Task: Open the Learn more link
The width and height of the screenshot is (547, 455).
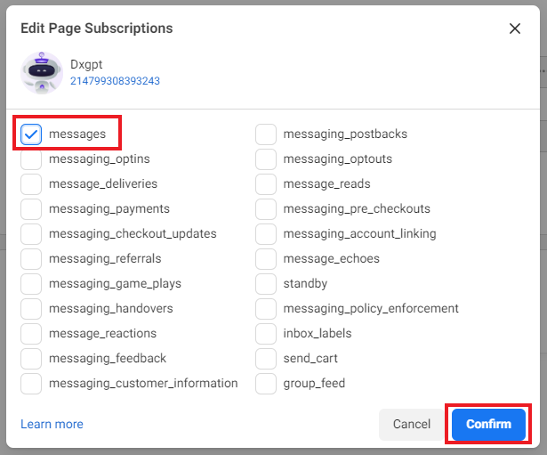Action: pos(52,425)
